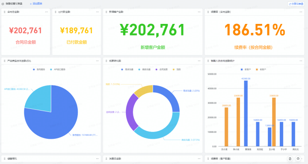Screen dimensions: 308x164
Task: Open more options of 合同总金额 card
Action: tap(46, 12)
